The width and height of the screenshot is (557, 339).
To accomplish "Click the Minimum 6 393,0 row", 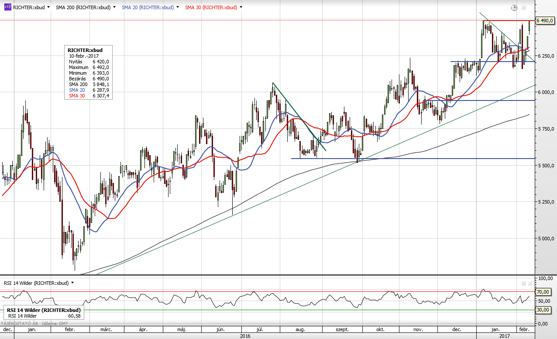I will (x=89, y=73).
